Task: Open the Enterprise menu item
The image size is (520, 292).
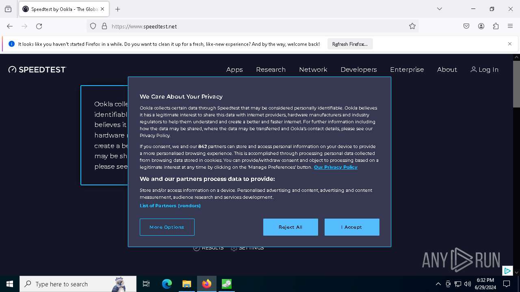Action: 407,69
